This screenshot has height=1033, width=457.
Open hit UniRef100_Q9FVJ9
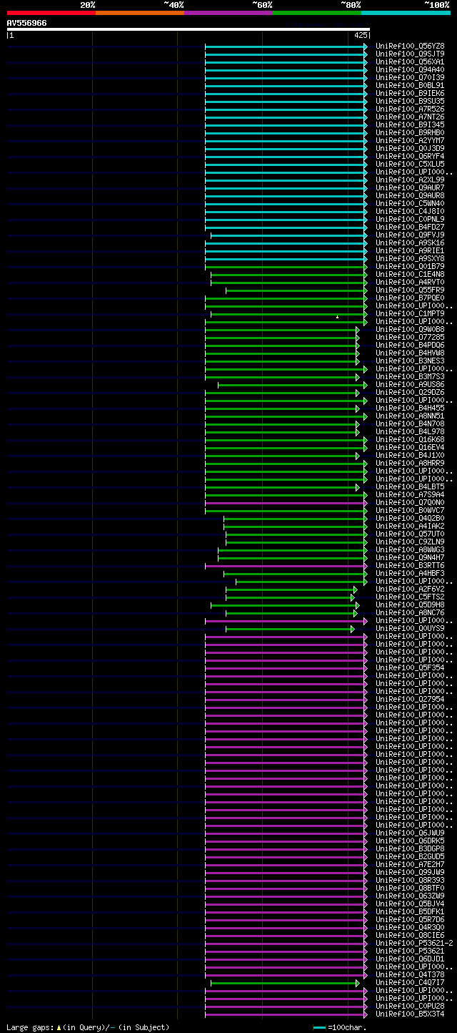(410, 235)
